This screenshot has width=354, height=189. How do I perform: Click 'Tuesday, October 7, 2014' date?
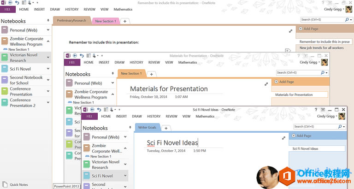[x=166, y=151]
